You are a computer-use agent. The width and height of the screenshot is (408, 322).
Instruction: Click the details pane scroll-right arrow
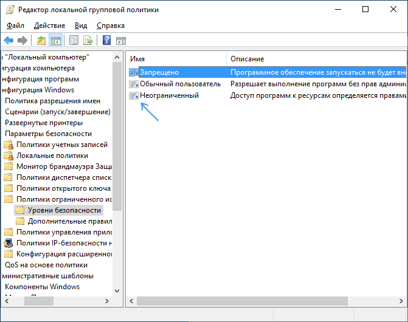tap(401, 301)
